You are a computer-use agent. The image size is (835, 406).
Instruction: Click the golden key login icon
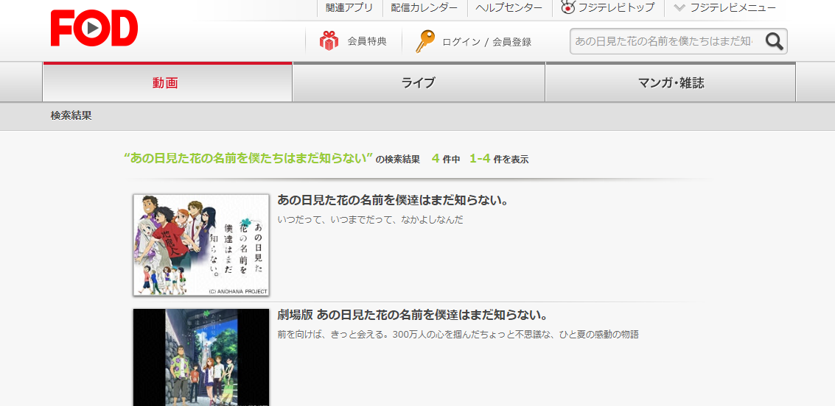(x=425, y=41)
